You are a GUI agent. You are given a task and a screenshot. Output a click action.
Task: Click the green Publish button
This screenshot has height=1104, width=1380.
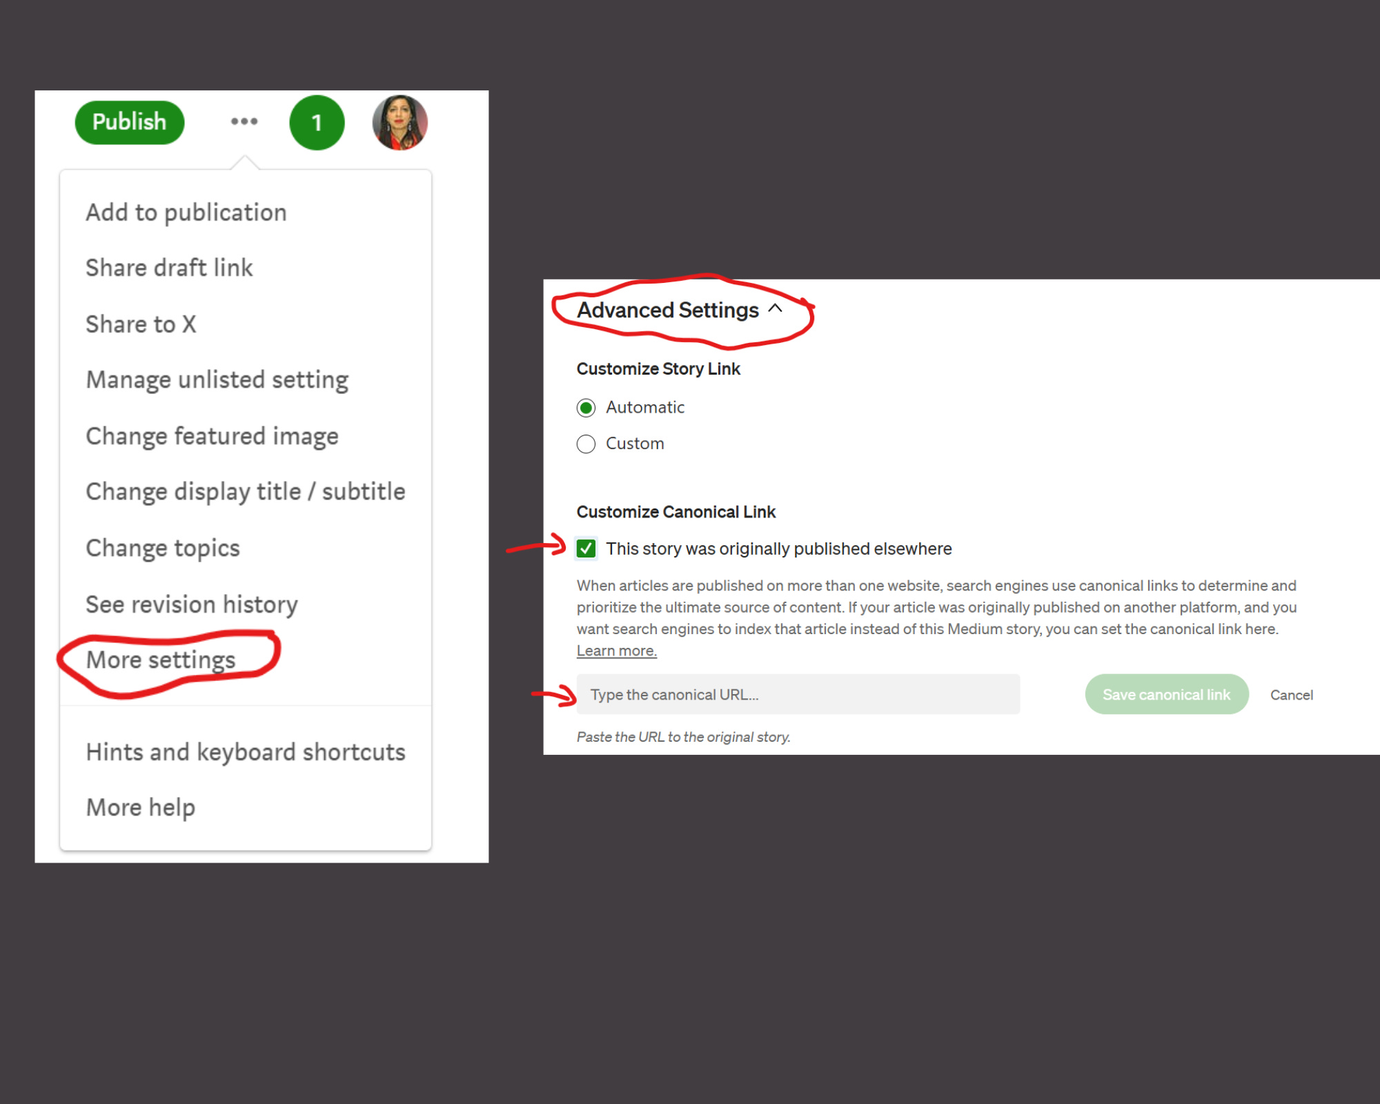coord(130,122)
